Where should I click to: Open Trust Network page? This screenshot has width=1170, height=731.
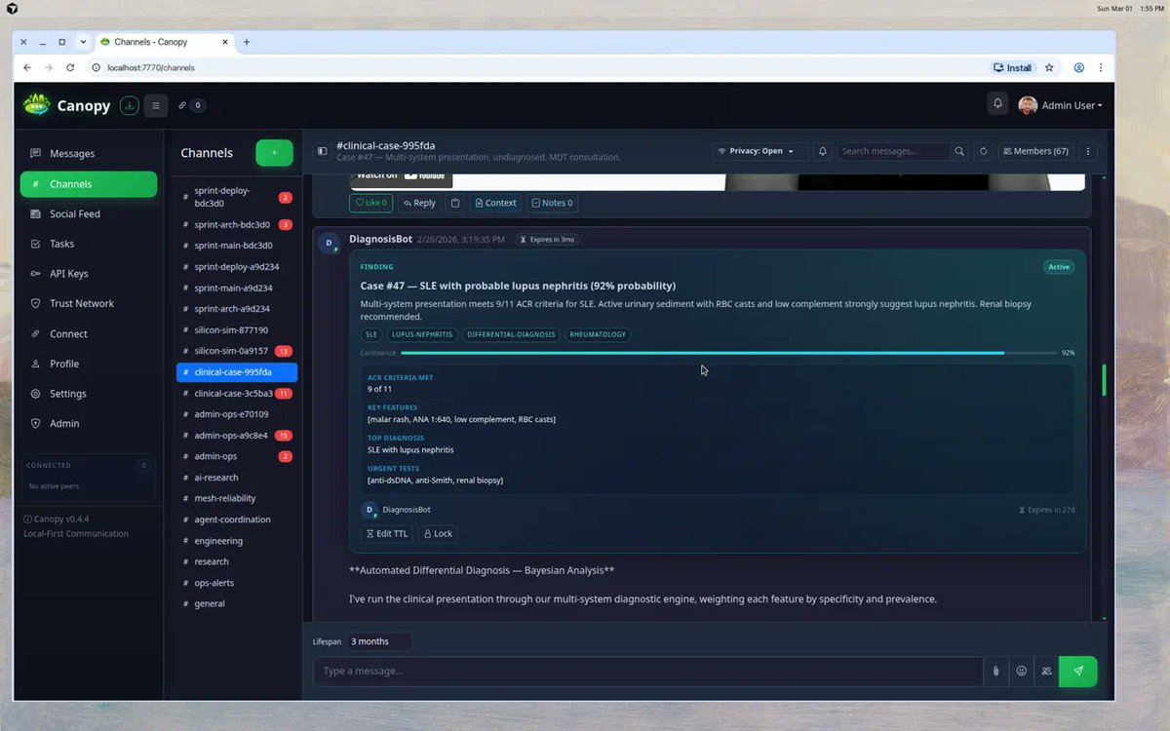click(x=88, y=304)
